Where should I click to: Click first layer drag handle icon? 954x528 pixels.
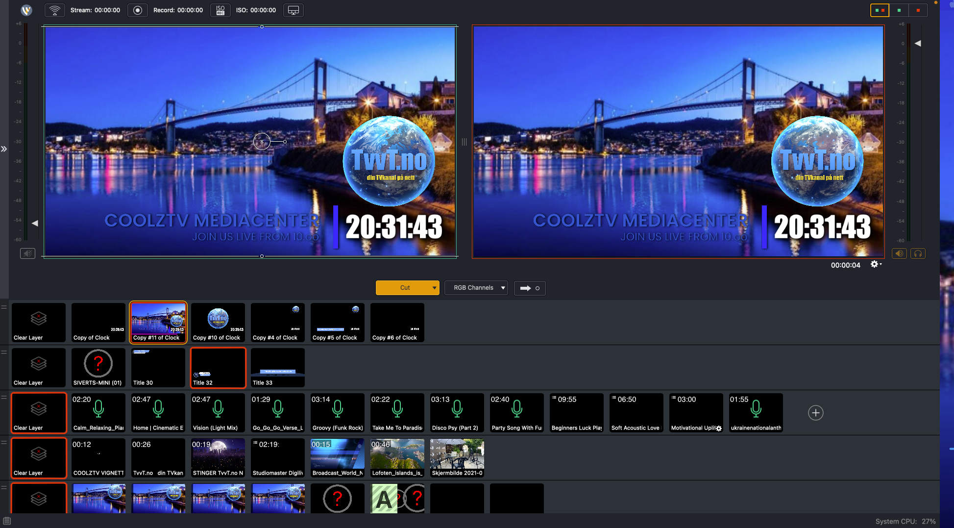4,307
